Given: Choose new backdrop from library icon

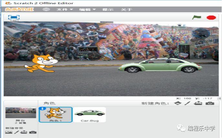Looking at the screenshot, I should (9, 132).
